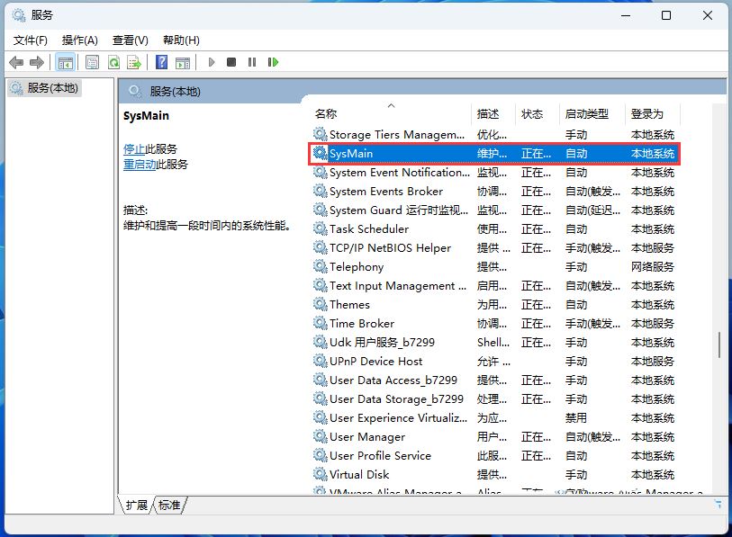Stop the selected service

click(x=231, y=62)
